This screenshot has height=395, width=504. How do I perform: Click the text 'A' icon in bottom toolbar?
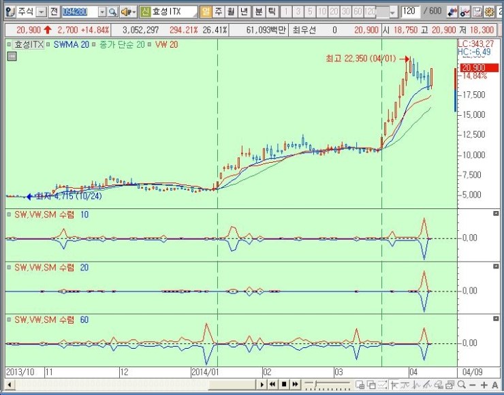click(x=495, y=385)
